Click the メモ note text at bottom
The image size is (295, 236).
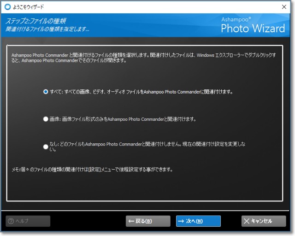(x=92, y=169)
